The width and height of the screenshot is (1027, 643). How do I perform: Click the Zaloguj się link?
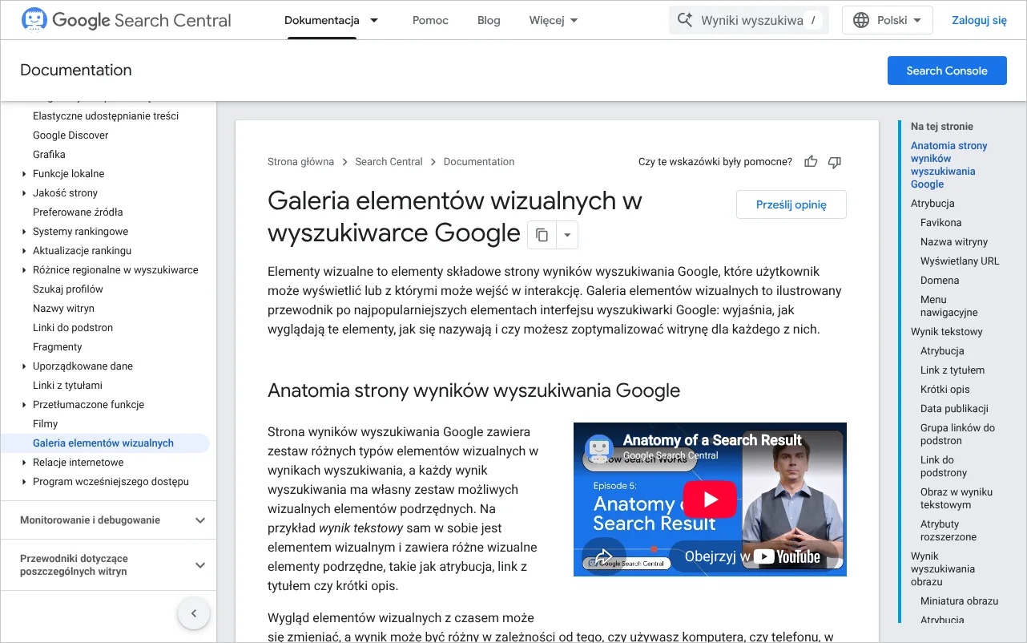(x=979, y=20)
